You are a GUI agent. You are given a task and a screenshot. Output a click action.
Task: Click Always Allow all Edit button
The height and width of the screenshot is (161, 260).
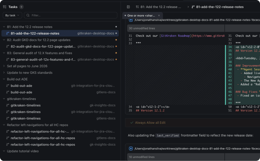pyautogui.click(x=150, y=123)
